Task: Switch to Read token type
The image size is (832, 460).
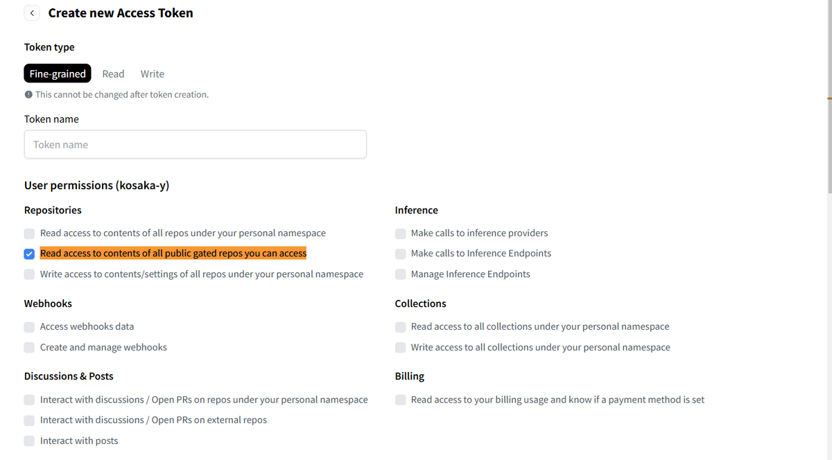Action: pos(113,73)
